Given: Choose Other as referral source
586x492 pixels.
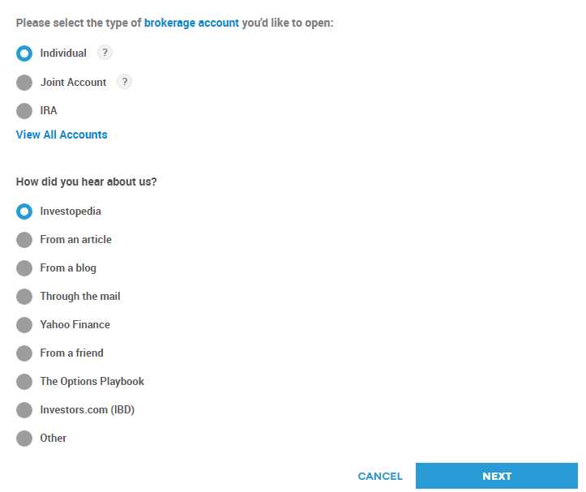Looking at the screenshot, I should tap(24, 439).
